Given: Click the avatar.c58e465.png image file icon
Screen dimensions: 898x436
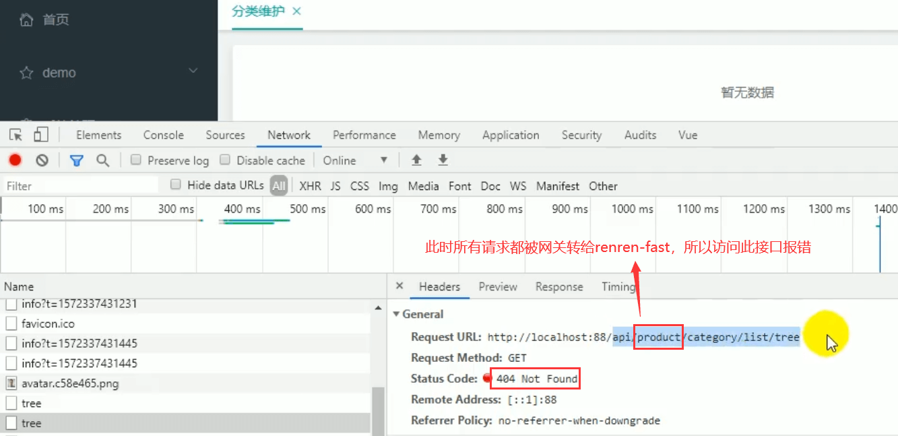Looking at the screenshot, I should tap(11, 383).
